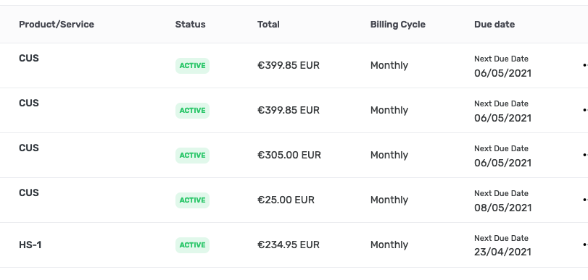Viewport: 588px width, 280px height.
Task: Open more options menu for HS-1 row
Action: pos(585,245)
